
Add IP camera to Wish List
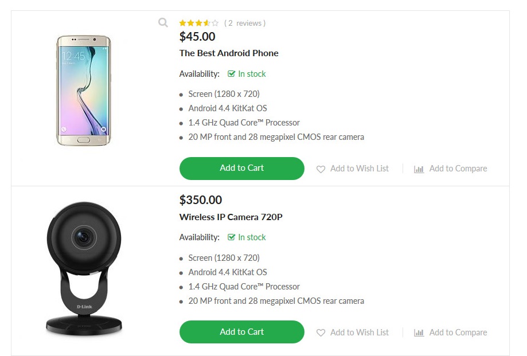[x=359, y=332]
